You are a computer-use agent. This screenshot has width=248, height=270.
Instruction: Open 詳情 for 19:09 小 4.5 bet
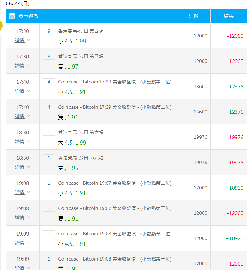pos(20,243)
